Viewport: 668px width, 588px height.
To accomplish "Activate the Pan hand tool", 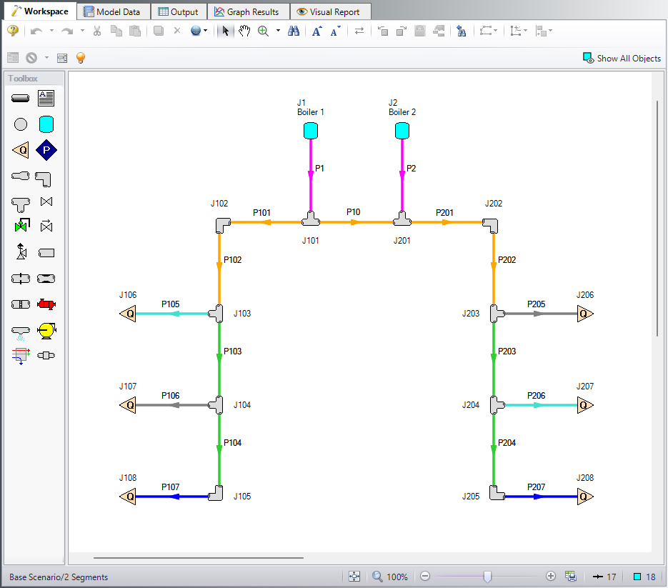I will pyautogui.click(x=244, y=31).
